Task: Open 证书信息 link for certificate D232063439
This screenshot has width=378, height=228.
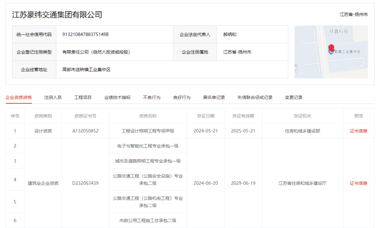Action: click(358, 183)
